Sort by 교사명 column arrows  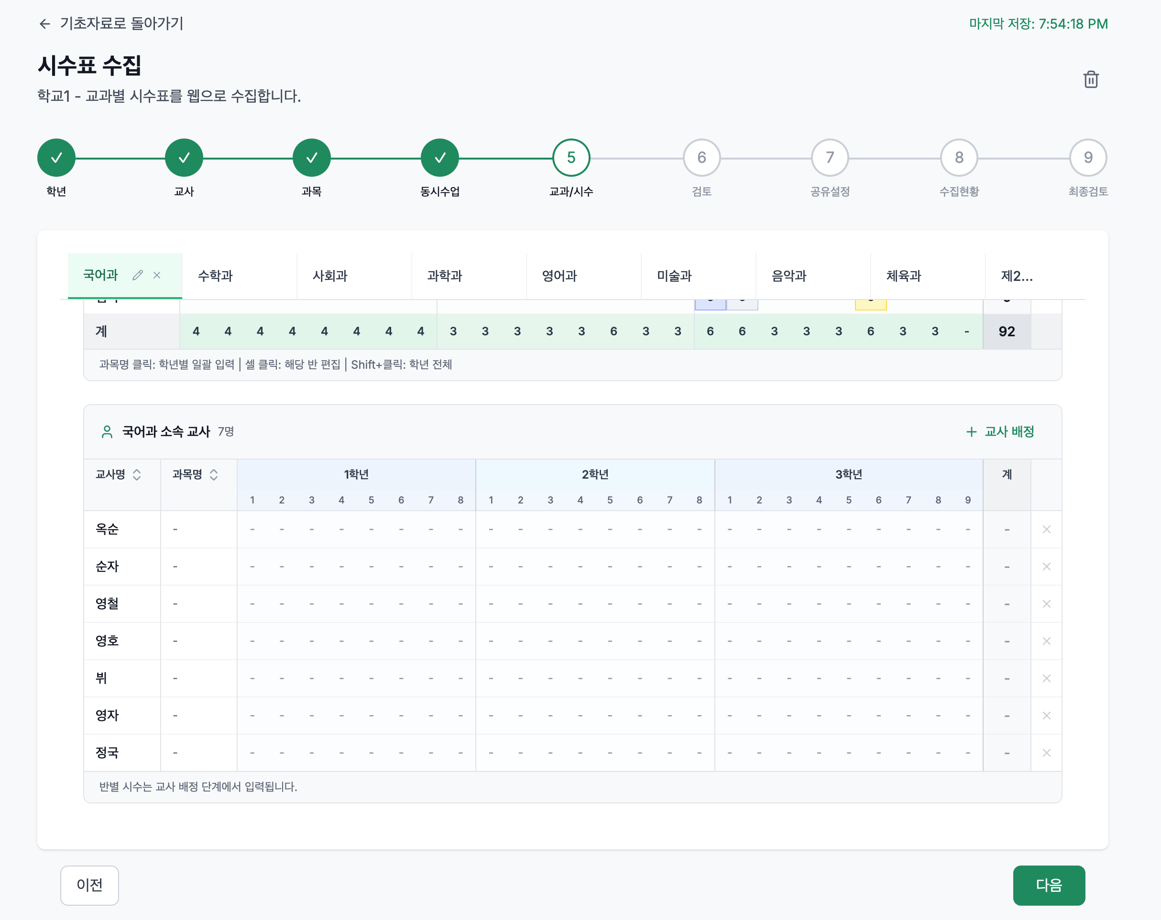click(x=137, y=474)
